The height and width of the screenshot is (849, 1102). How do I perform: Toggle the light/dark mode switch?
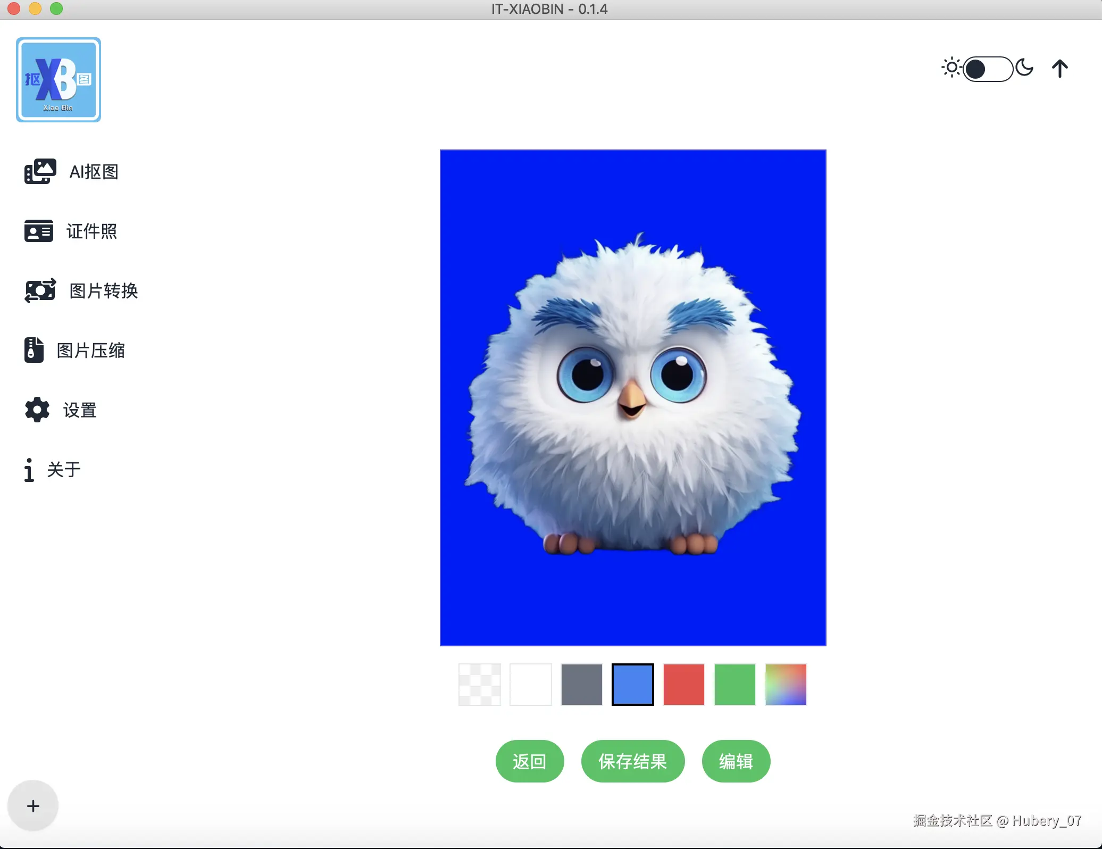point(987,69)
